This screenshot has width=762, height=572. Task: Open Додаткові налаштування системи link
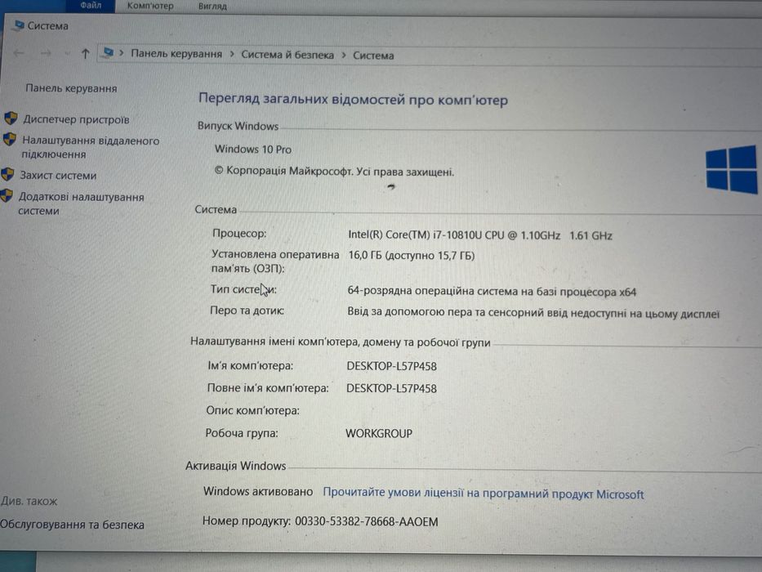point(81,203)
